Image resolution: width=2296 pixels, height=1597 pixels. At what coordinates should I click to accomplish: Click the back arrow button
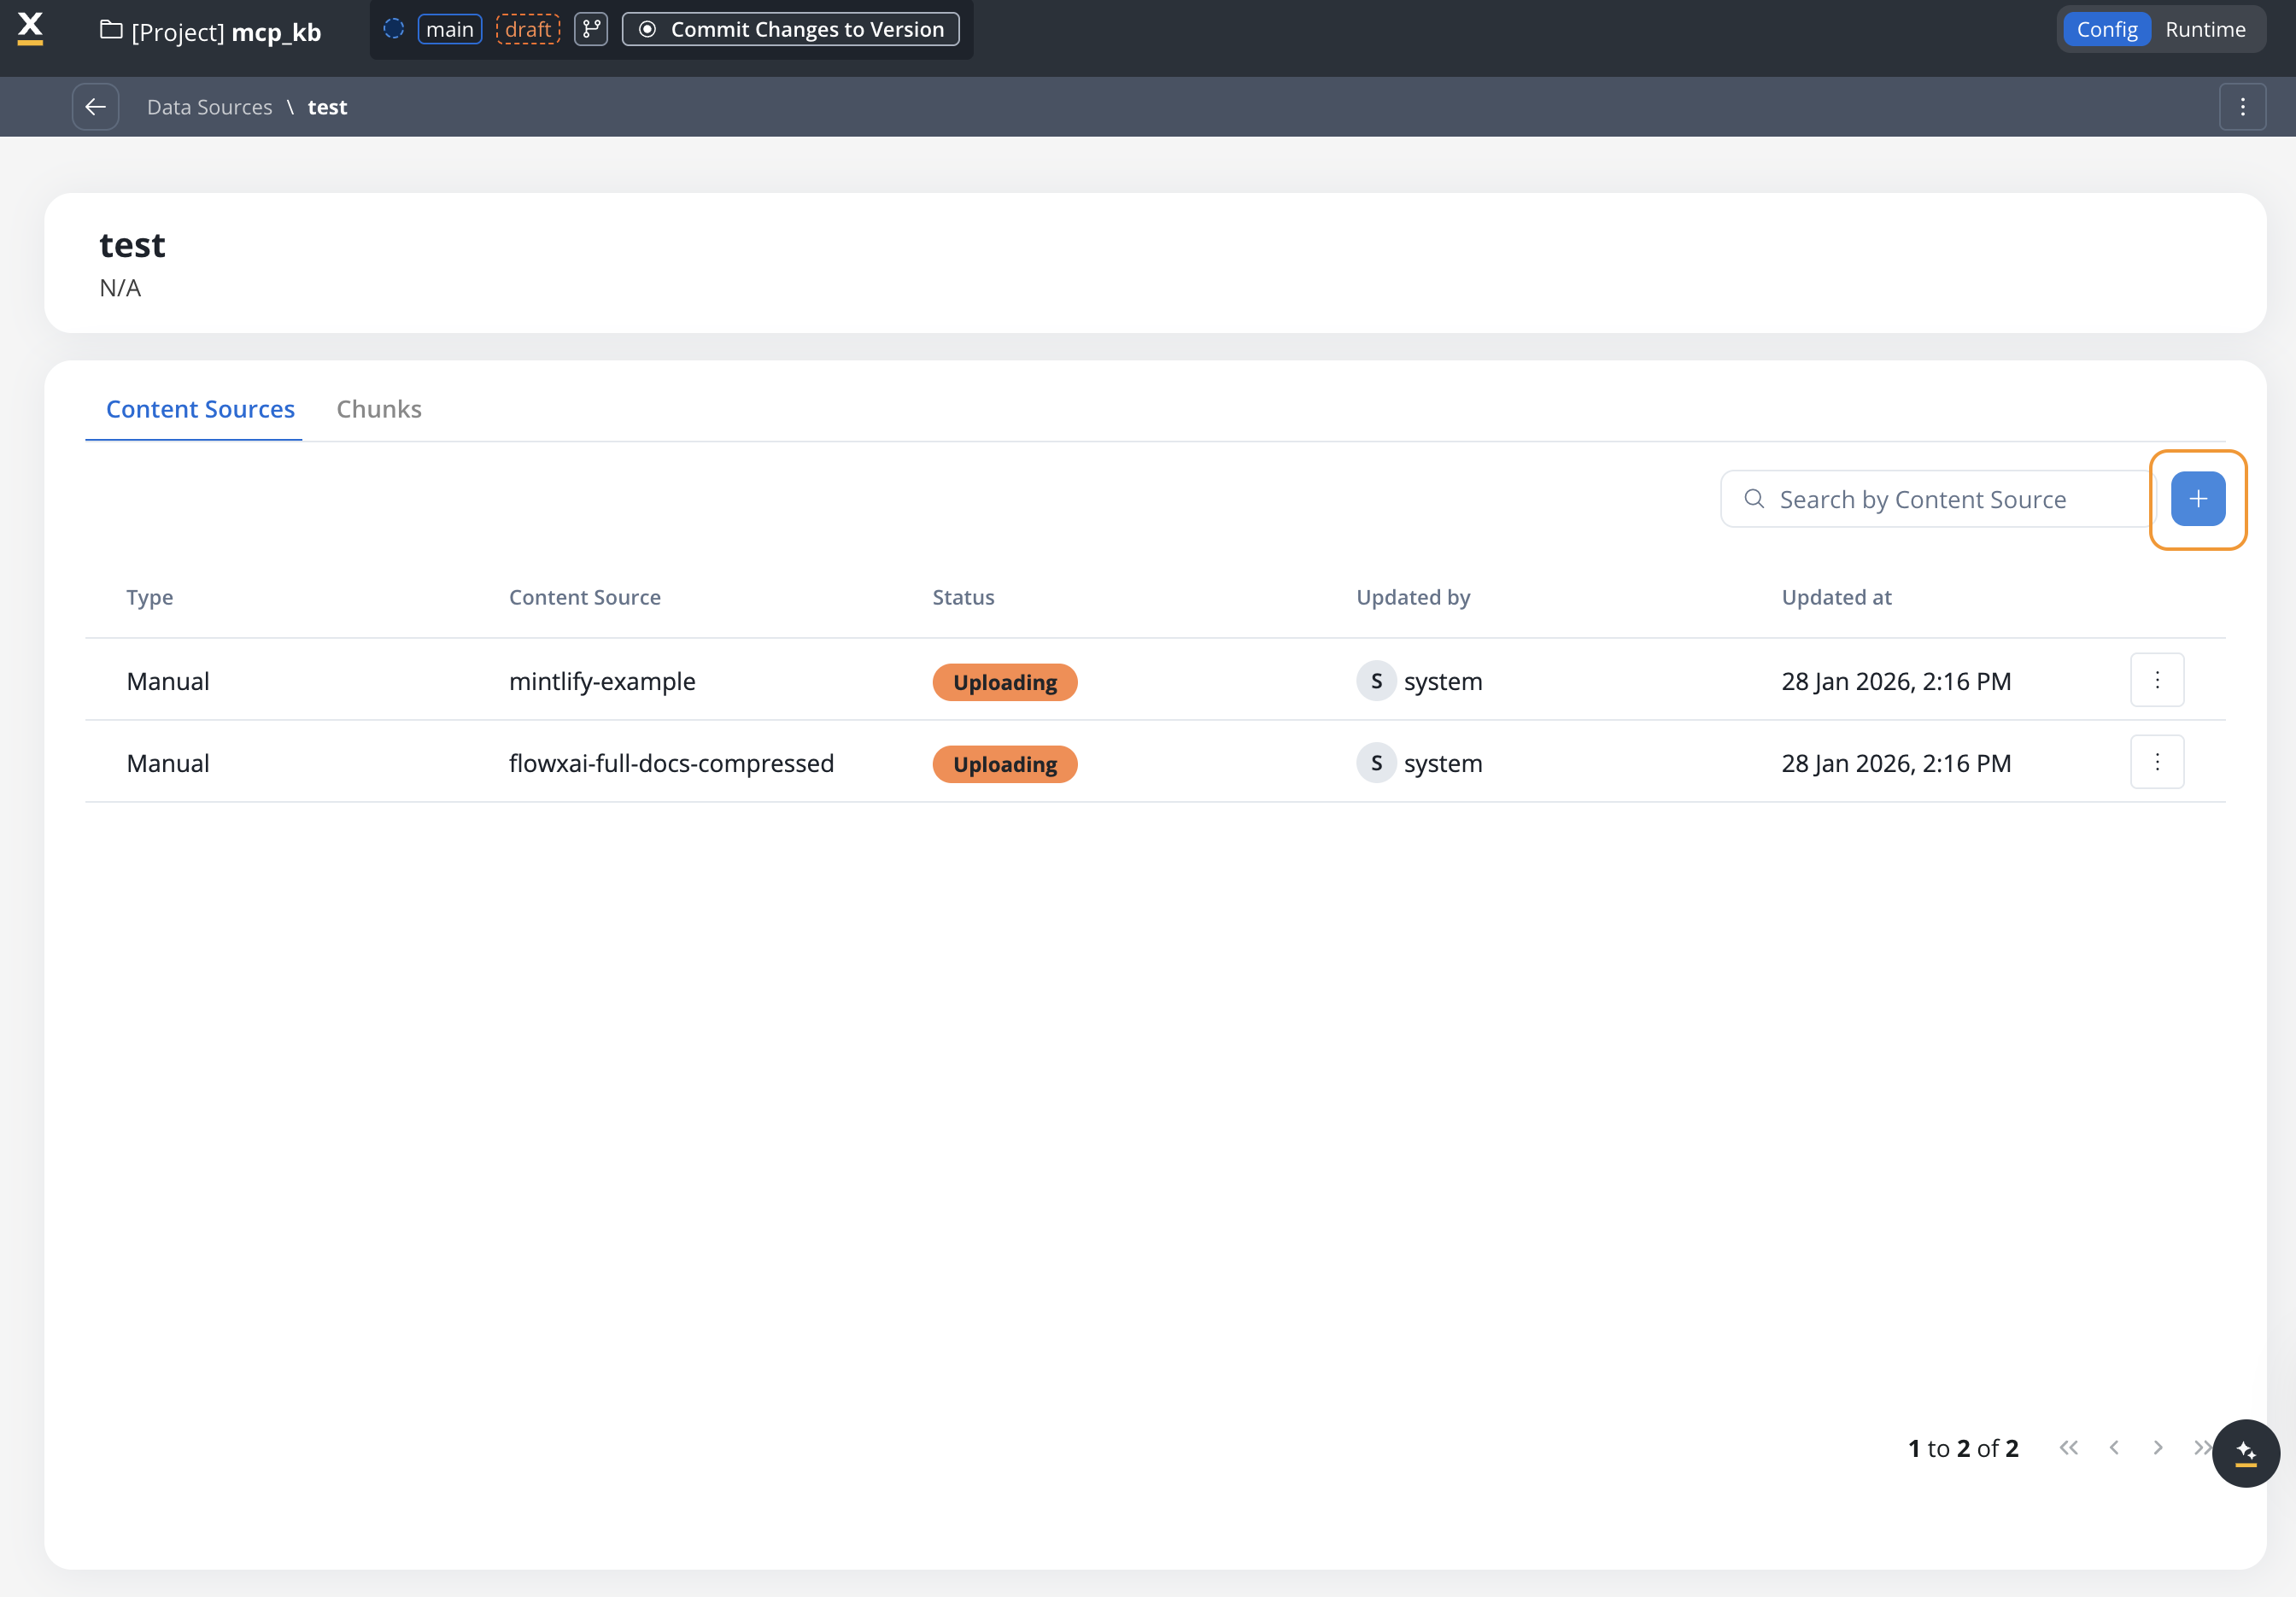(x=95, y=107)
